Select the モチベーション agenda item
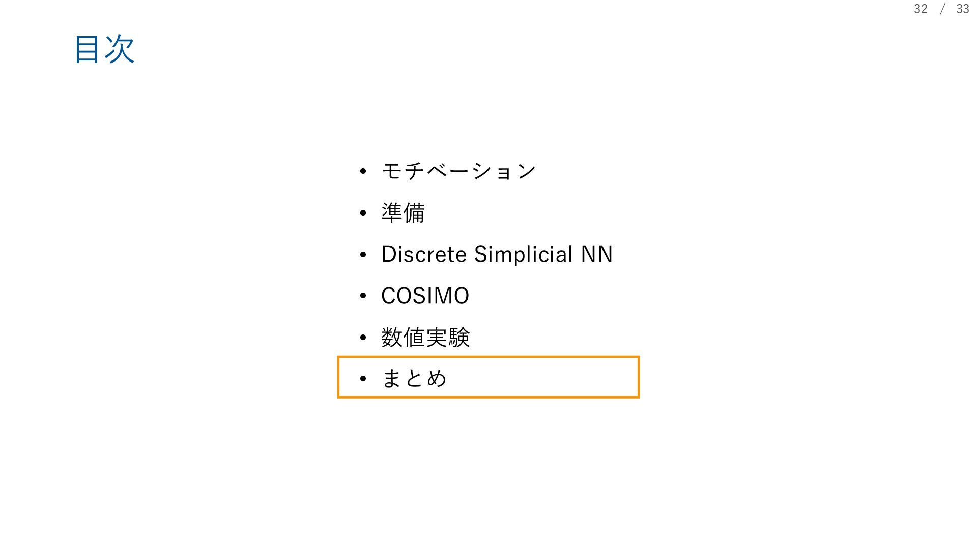 coord(458,171)
